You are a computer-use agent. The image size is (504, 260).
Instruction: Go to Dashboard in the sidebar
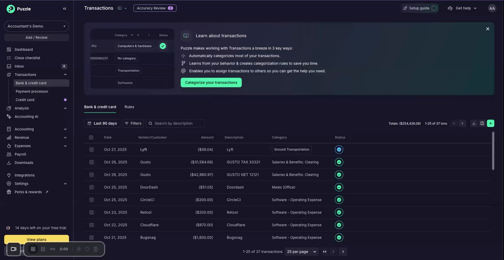click(x=24, y=49)
